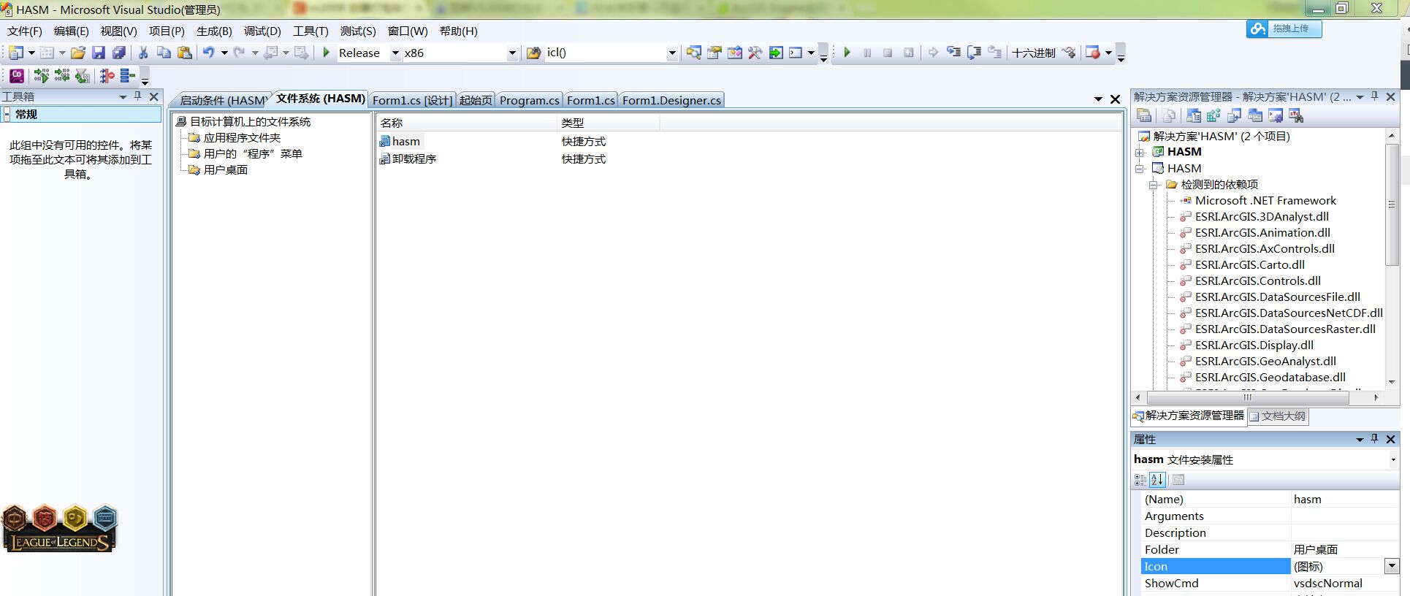Image resolution: width=1410 pixels, height=596 pixels.
Task: Open File Types Editor icon in Solution Explorer
Action: 1235,115
